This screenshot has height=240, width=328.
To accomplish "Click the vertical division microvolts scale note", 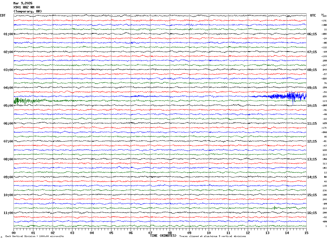I will [34, 236].
